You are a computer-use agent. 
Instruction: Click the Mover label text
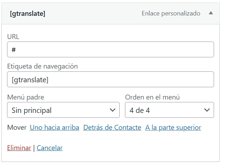coord(17,128)
